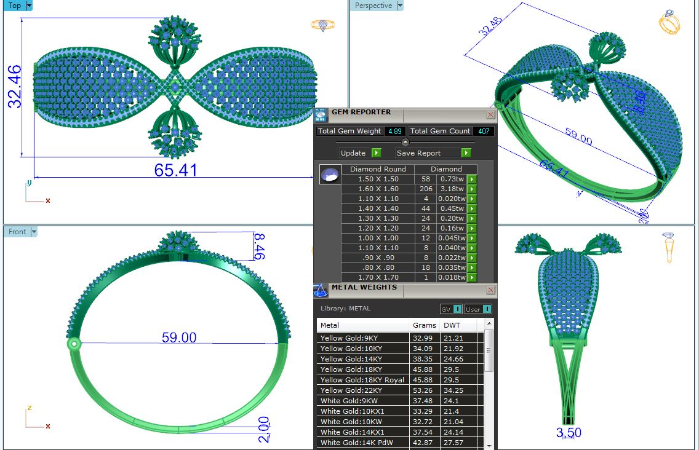The image size is (699, 450).
Task: Open the Perspective viewport dropdown arrow
Action: (x=400, y=6)
